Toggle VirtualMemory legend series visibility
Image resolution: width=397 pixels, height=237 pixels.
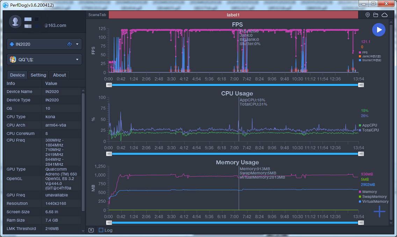(x=374, y=201)
